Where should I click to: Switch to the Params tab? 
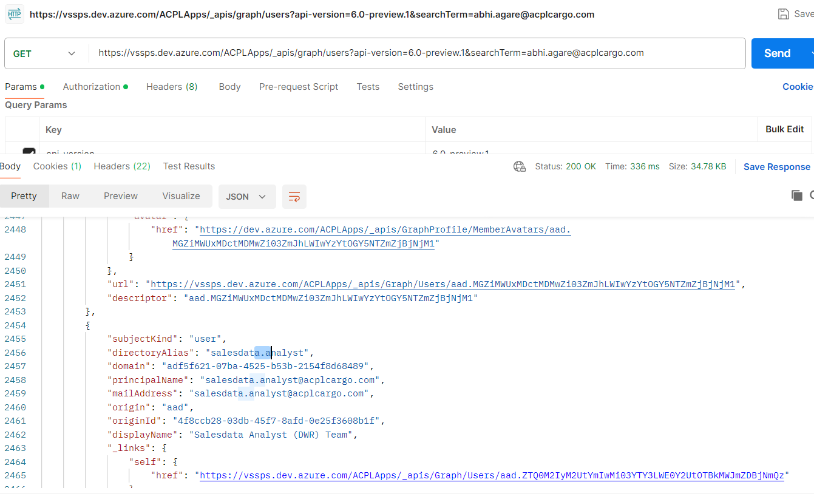click(24, 87)
